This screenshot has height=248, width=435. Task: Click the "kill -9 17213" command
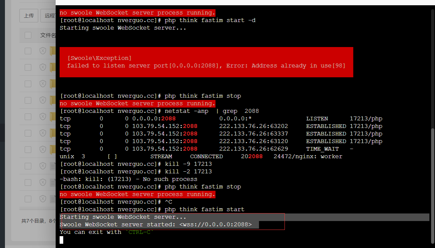click(188, 164)
